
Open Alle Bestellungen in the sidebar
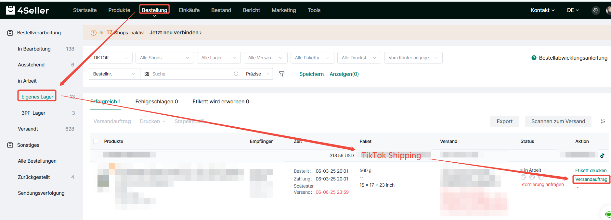[37, 161]
